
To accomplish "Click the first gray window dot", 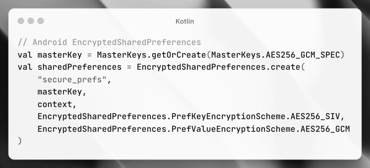I will click(21, 21).
